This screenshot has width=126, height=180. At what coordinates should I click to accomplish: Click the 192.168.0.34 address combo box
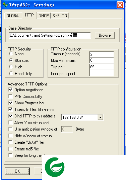[82, 117]
